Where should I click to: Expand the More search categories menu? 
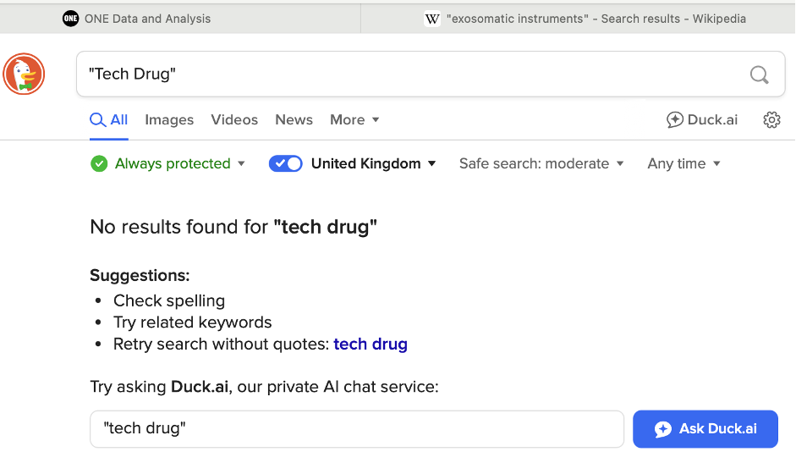coord(354,120)
